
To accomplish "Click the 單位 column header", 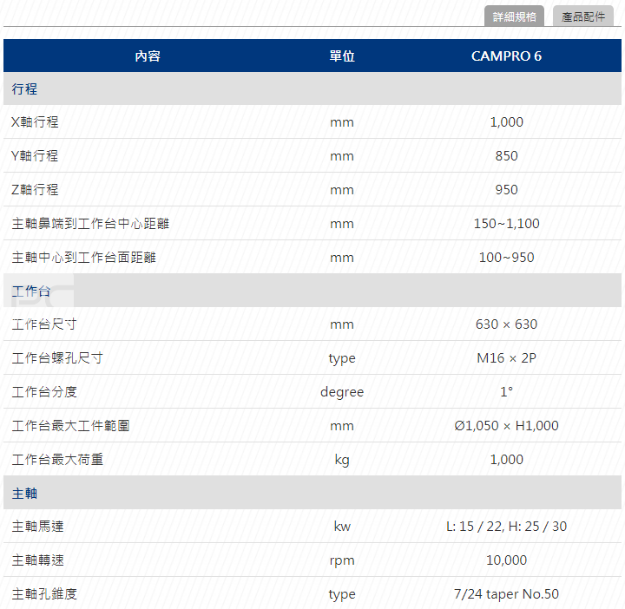I will [x=342, y=56].
